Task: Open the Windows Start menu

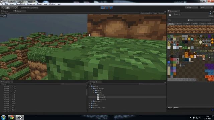Action: (x=3, y=117)
